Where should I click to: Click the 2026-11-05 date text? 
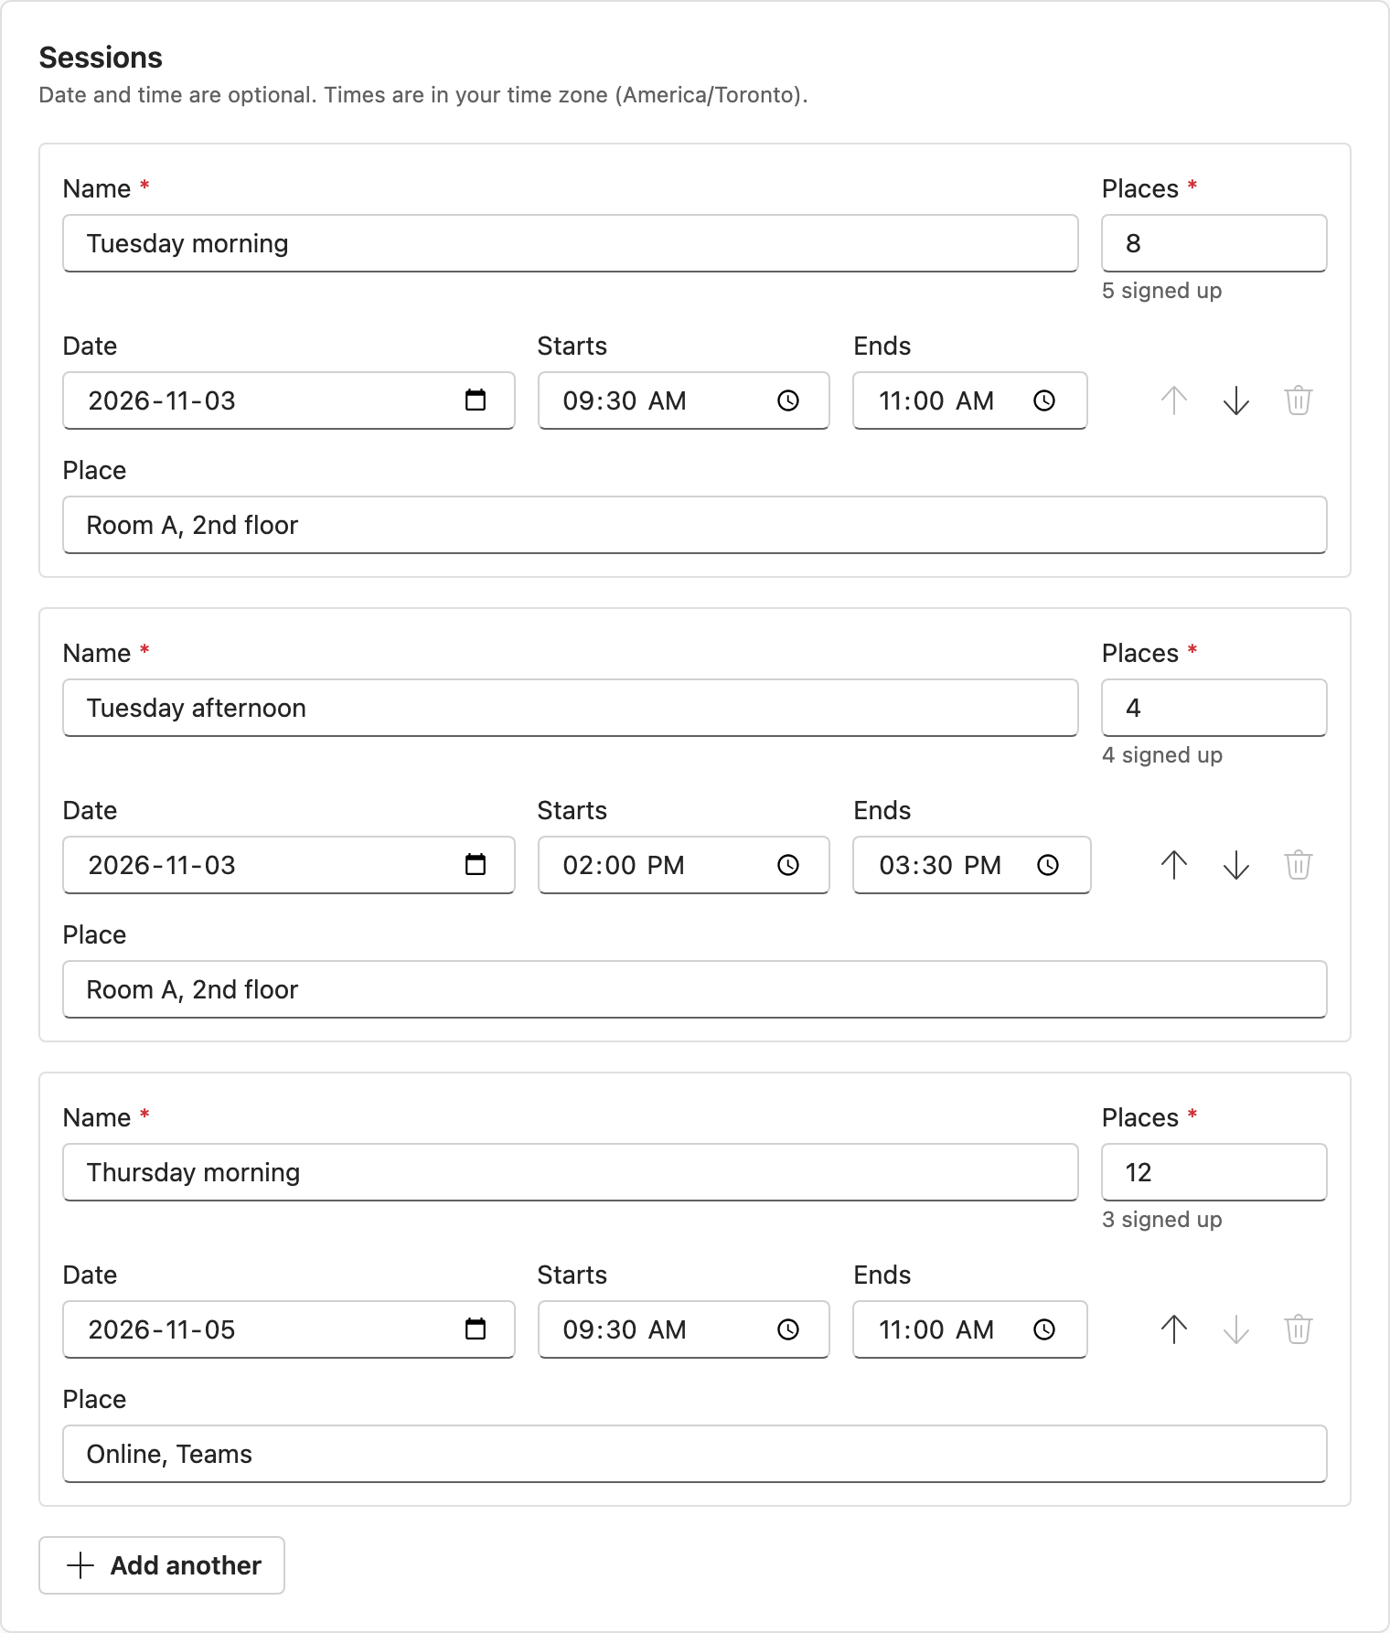coord(162,1329)
